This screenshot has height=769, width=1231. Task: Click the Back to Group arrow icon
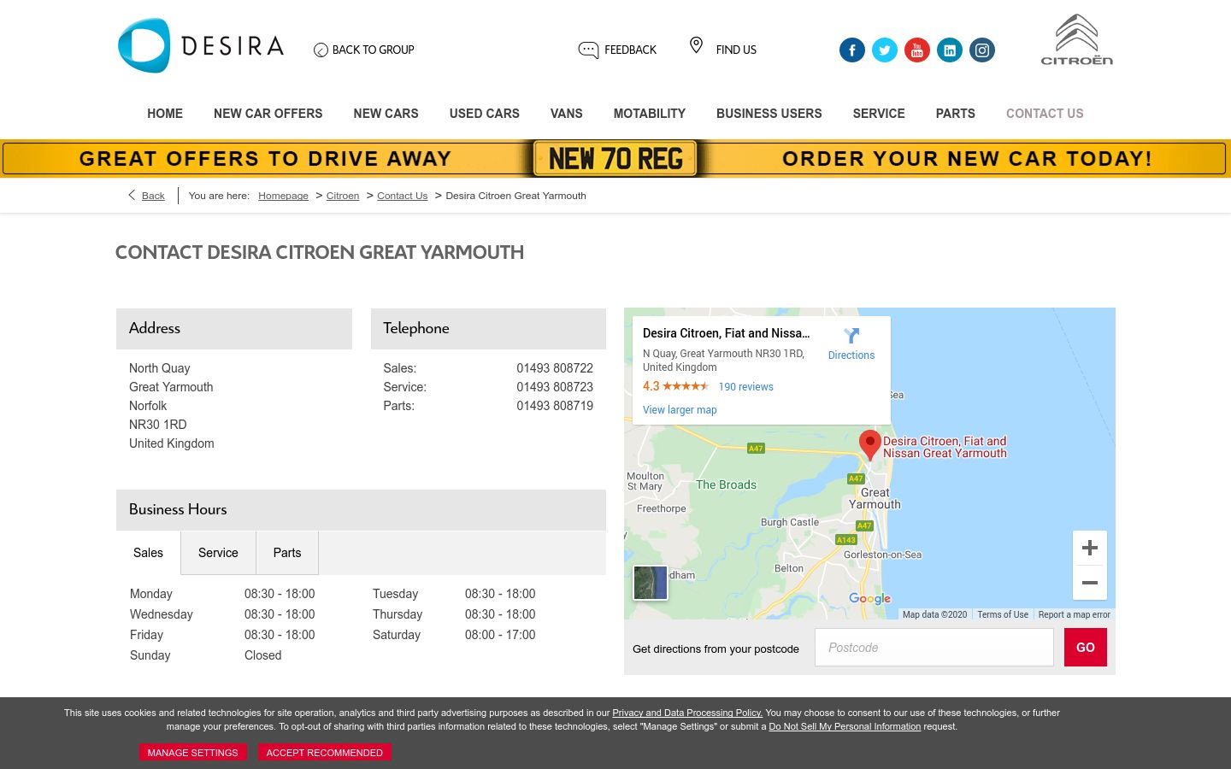click(321, 50)
